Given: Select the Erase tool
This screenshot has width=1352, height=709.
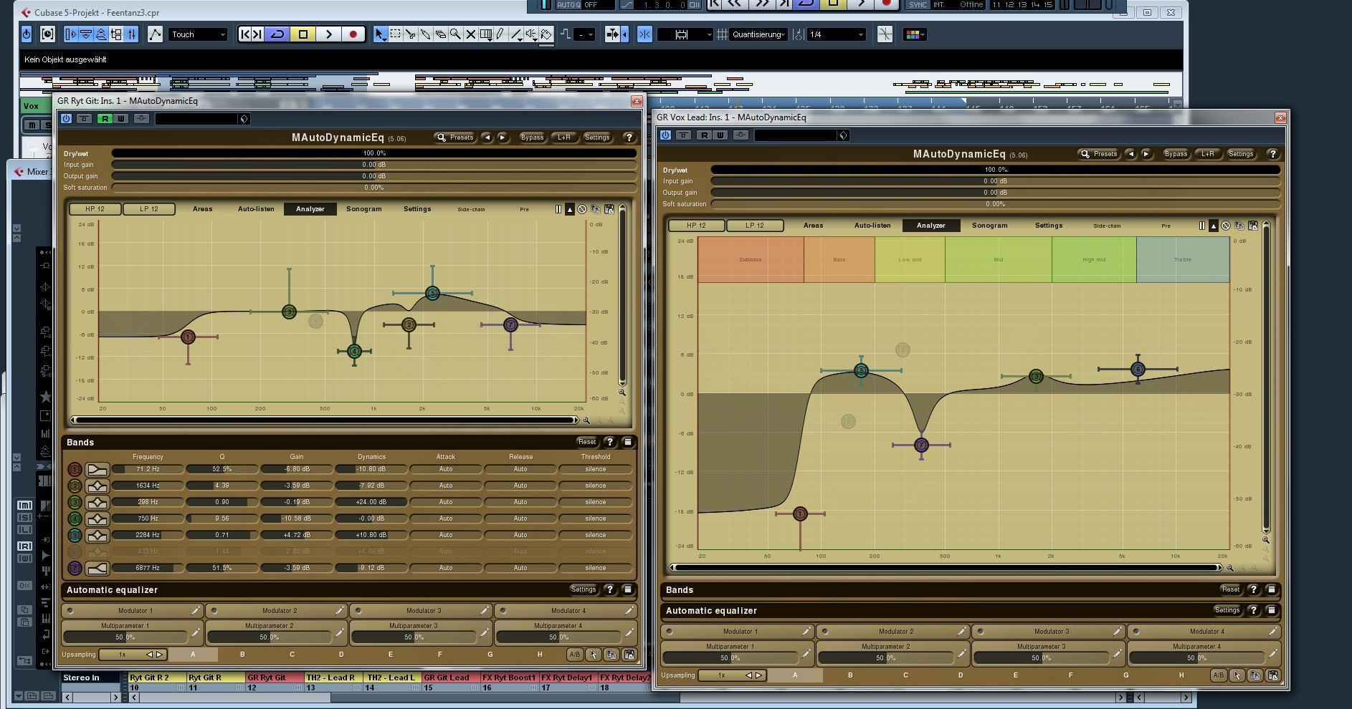Looking at the screenshot, I should 440,34.
